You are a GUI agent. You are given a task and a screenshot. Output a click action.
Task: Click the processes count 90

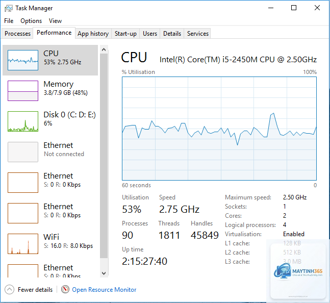[x=128, y=235]
